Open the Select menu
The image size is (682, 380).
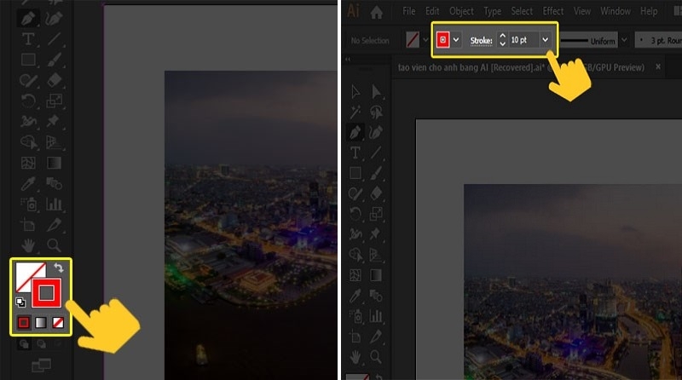click(522, 11)
